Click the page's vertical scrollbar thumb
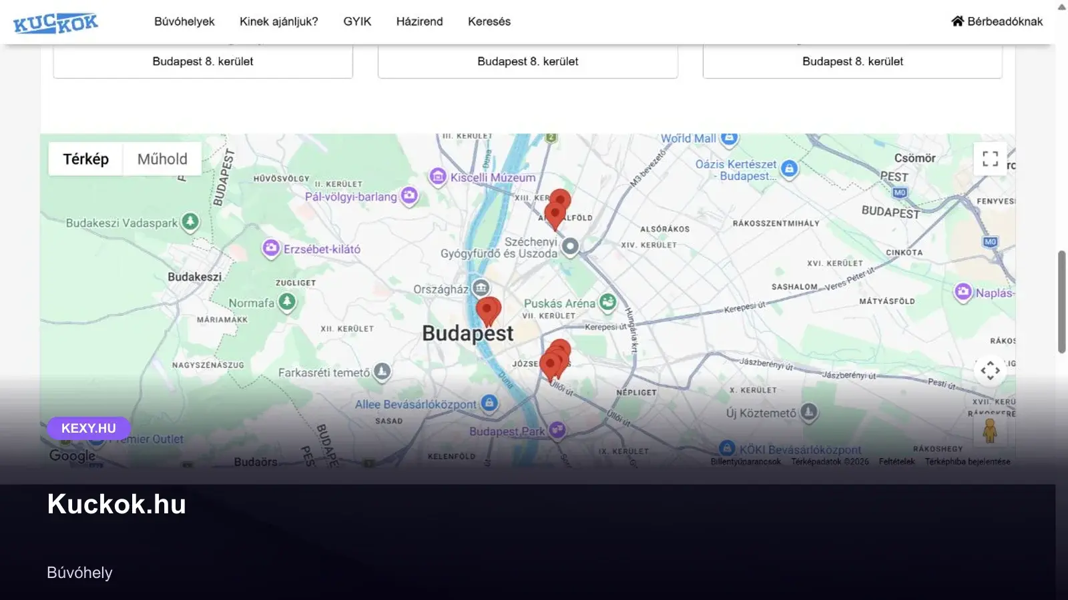Viewport: 1068px width, 600px height. 1061,302
